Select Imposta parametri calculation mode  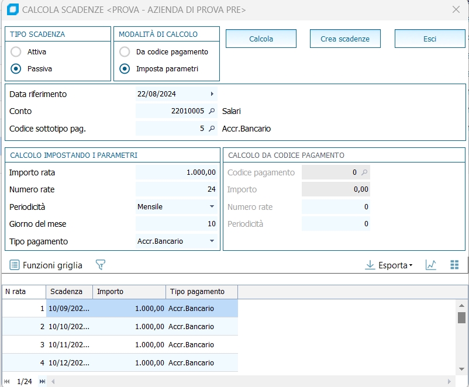(125, 69)
